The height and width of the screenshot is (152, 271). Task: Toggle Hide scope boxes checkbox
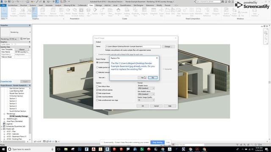click(97, 93)
